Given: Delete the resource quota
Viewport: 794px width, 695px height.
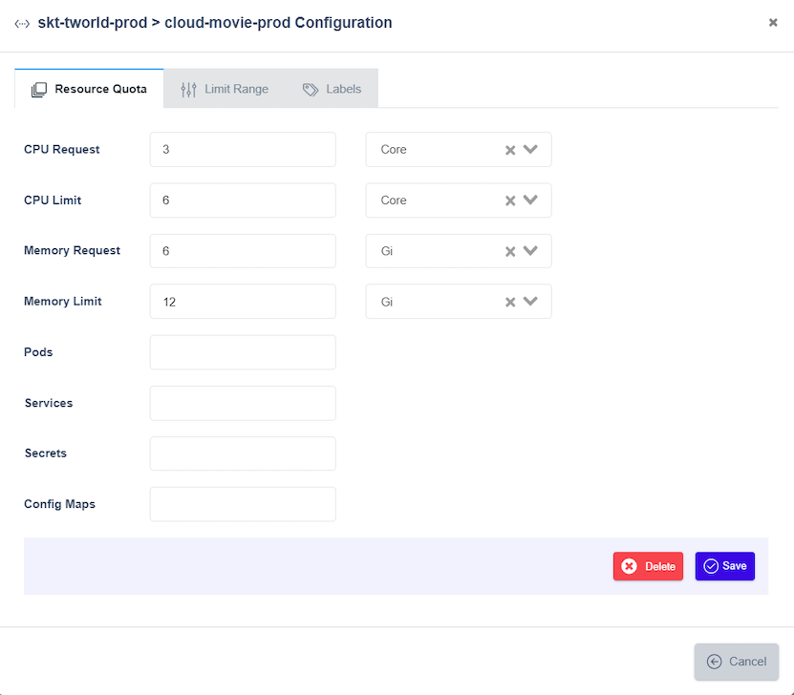Looking at the screenshot, I should 648,566.
